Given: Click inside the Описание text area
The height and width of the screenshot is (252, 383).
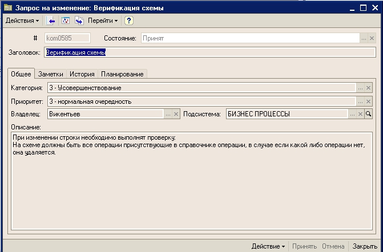Looking at the screenshot, I should point(192,181).
